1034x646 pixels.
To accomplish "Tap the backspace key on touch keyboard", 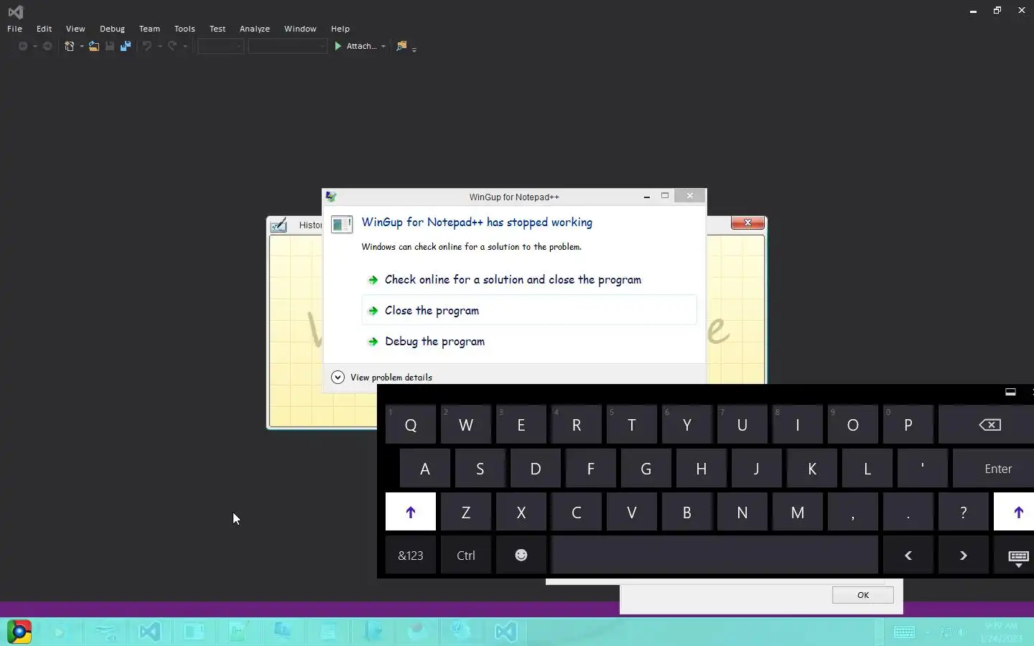I will tap(990, 425).
